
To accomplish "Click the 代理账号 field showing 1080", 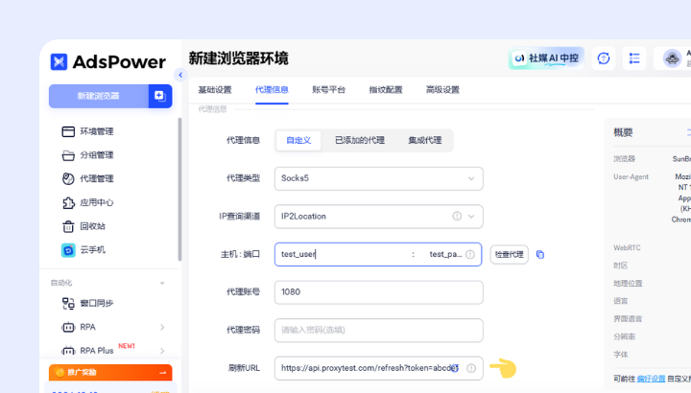I will click(x=378, y=292).
